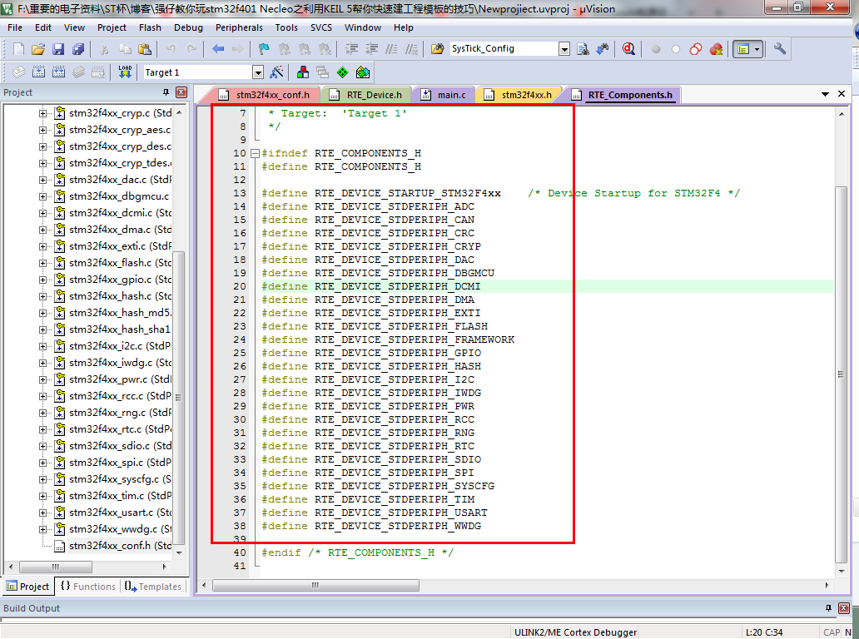
Task: Toggle the bookmark flag icon
Action: coord(264,49)
